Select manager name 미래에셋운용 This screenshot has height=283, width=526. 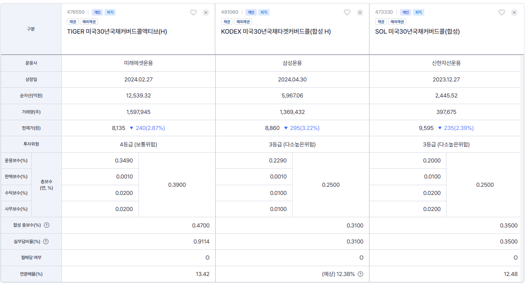pos(138,63)
